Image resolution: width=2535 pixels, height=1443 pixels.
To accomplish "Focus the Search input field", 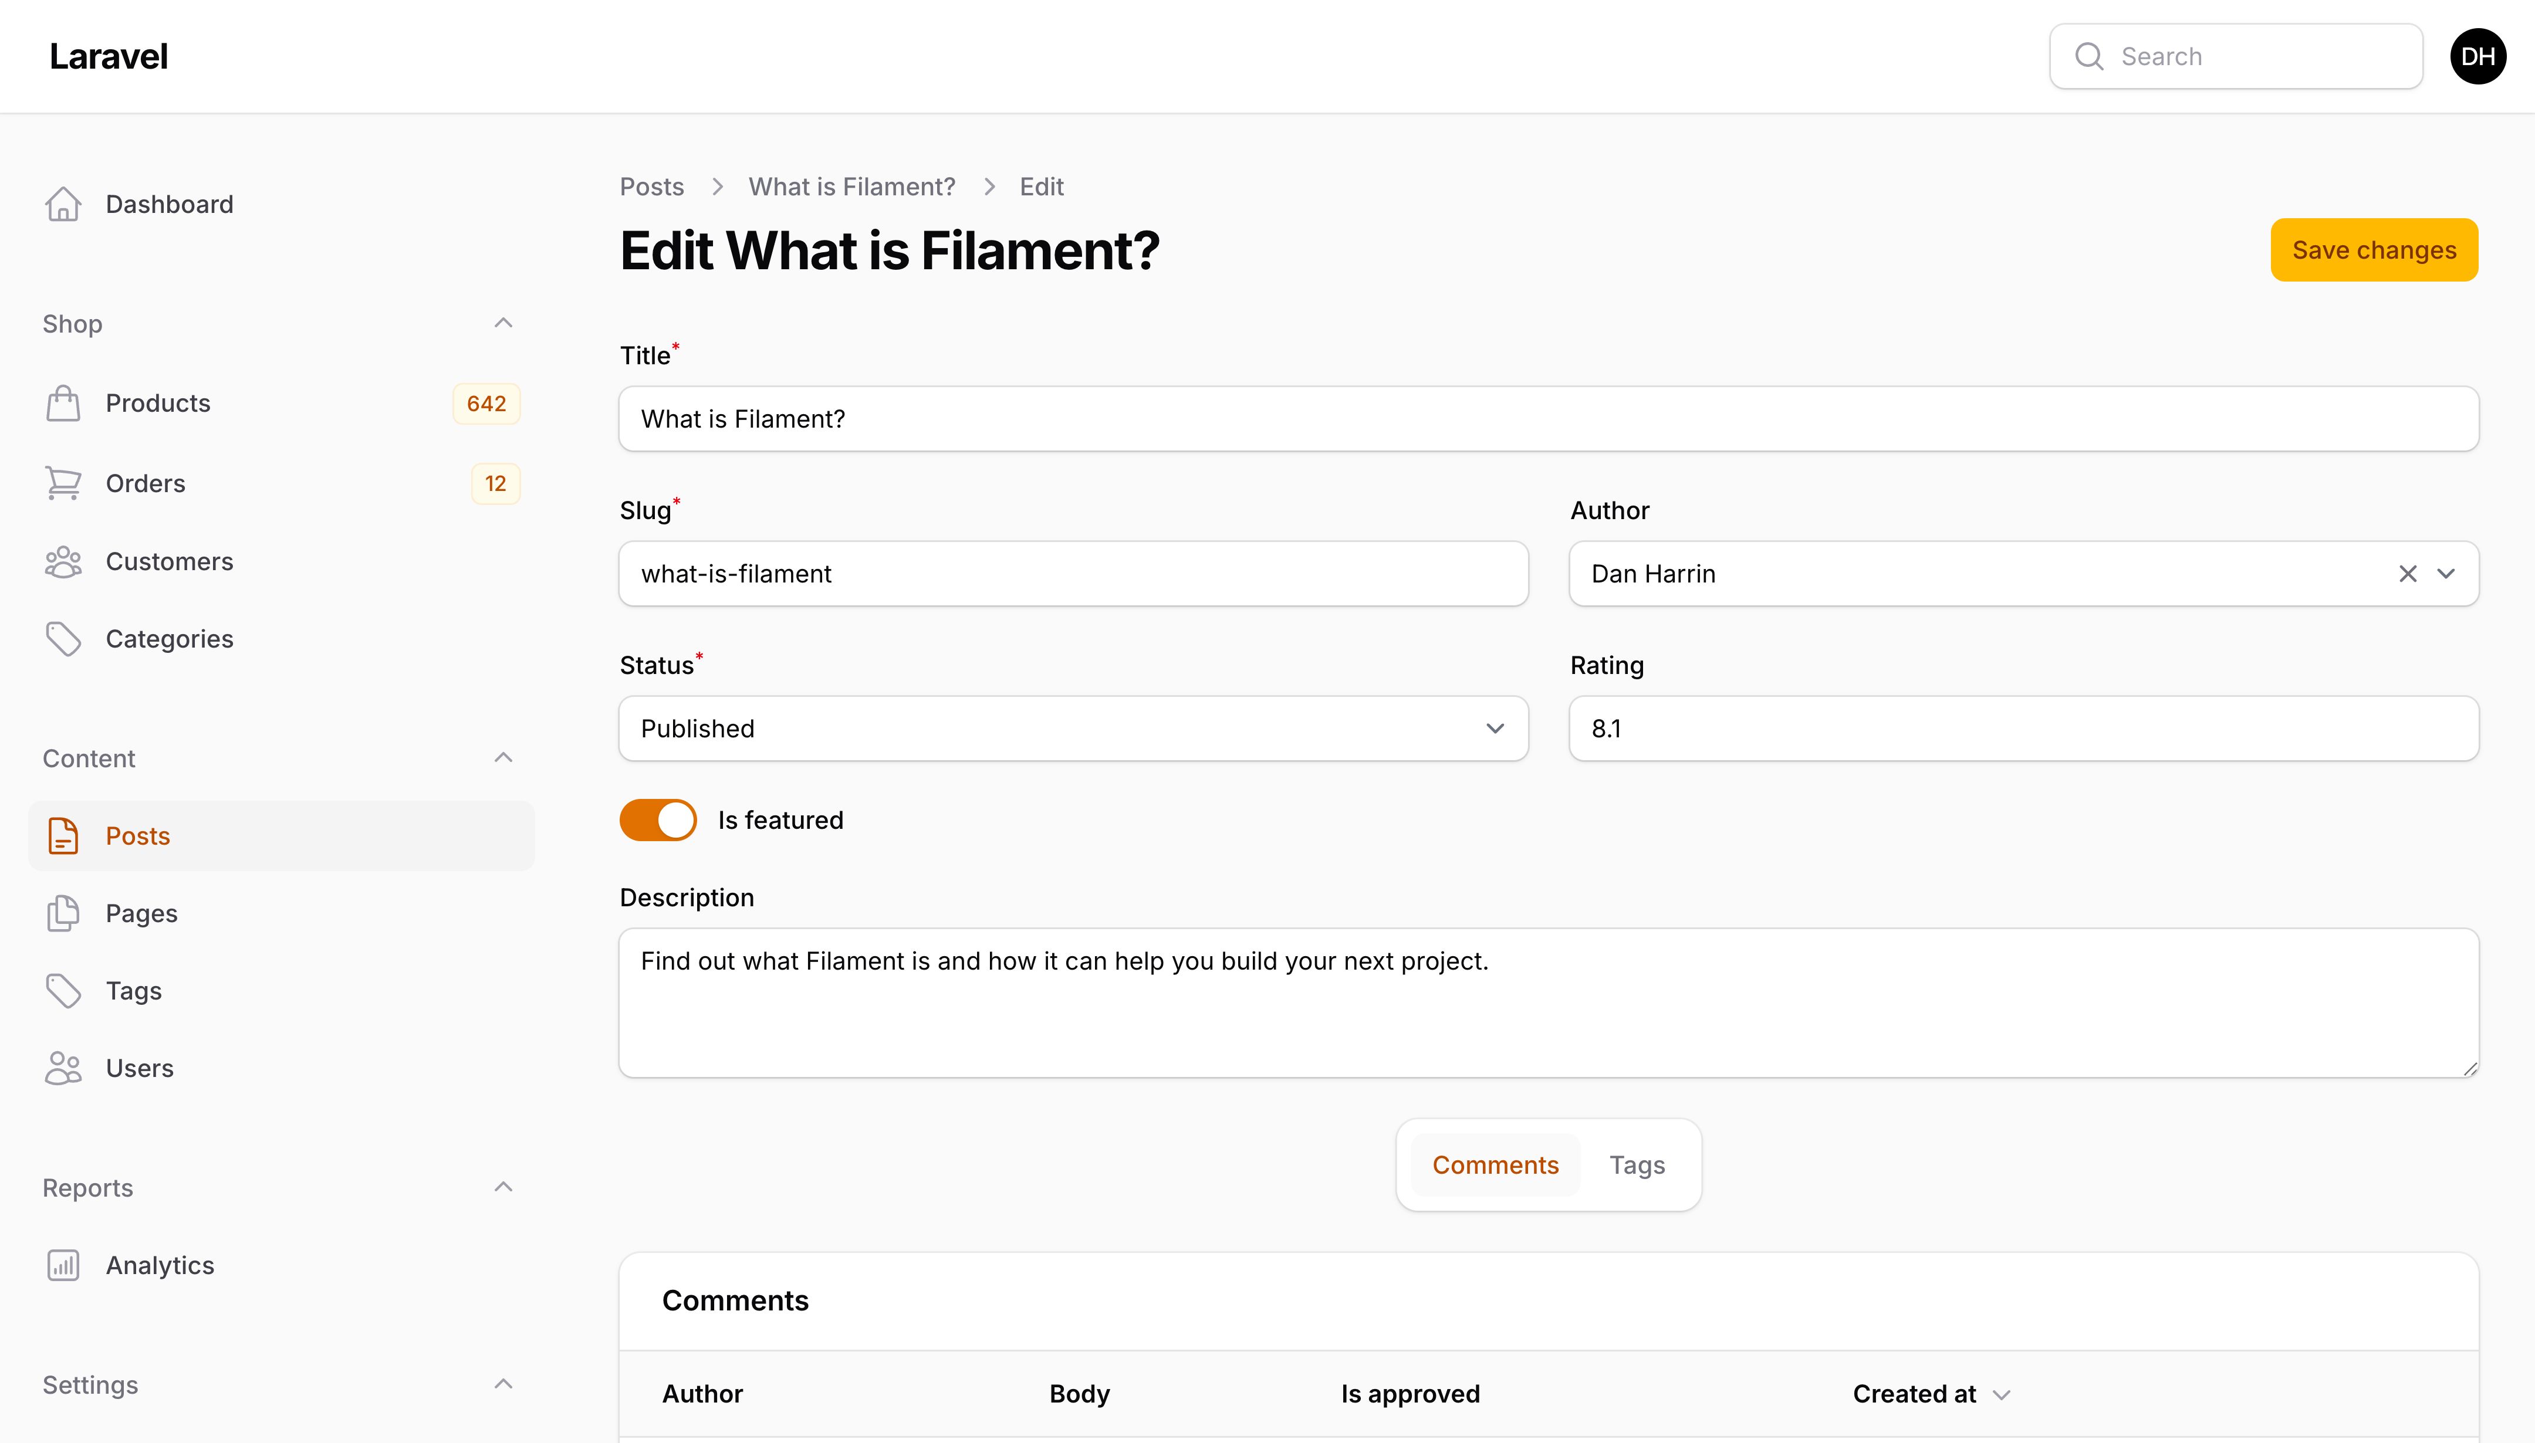I will [2236, 56].
